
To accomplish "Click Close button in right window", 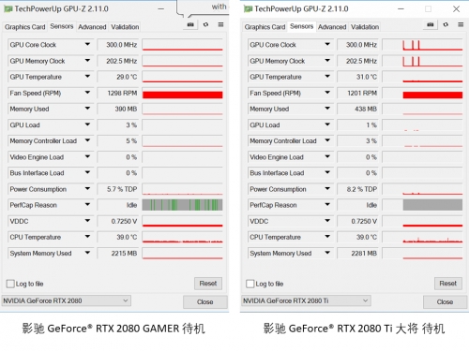I will [x=445, y=302].
